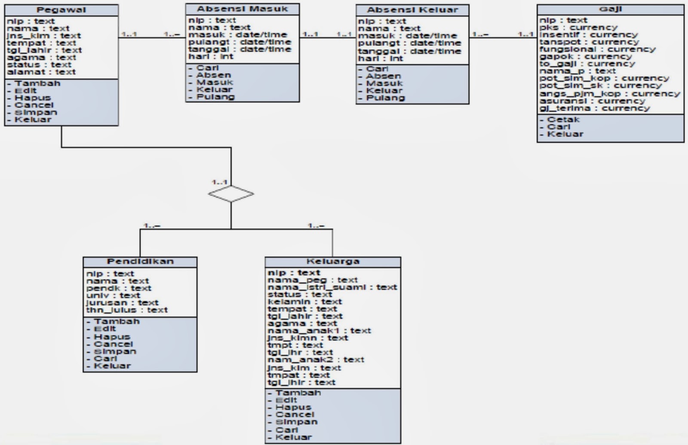The width and height of the screenshot is (688, 445).
Task: Select 'Edit' operation in Pendidikan class
Action: (101, 329)
